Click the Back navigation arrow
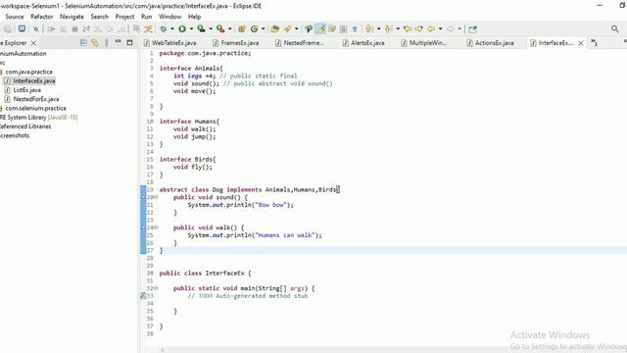This screenshot has height=353, width=627. click(431, 28)
